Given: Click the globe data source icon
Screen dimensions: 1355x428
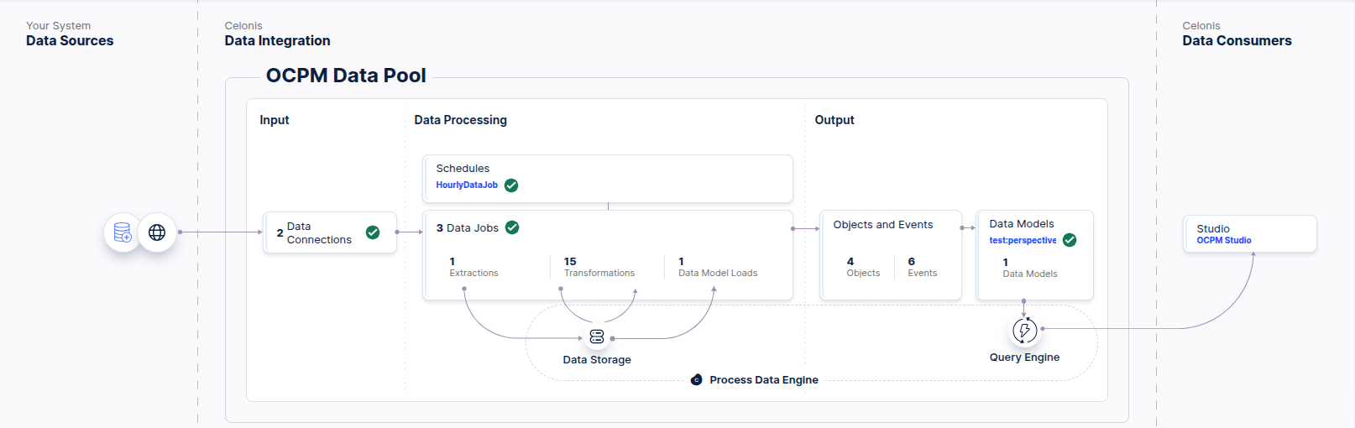Looking at the screenshot, I should (157, 232).
